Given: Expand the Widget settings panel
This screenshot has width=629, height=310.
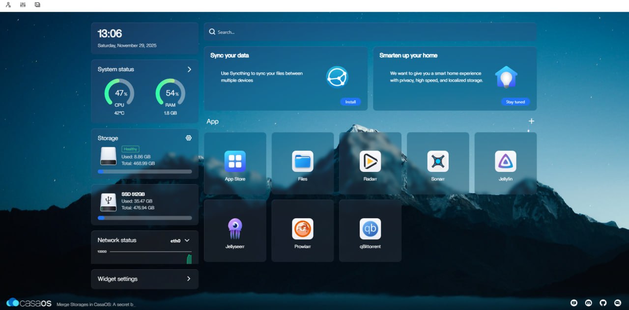Looking at the screenshot, I should tap(189, 279).
